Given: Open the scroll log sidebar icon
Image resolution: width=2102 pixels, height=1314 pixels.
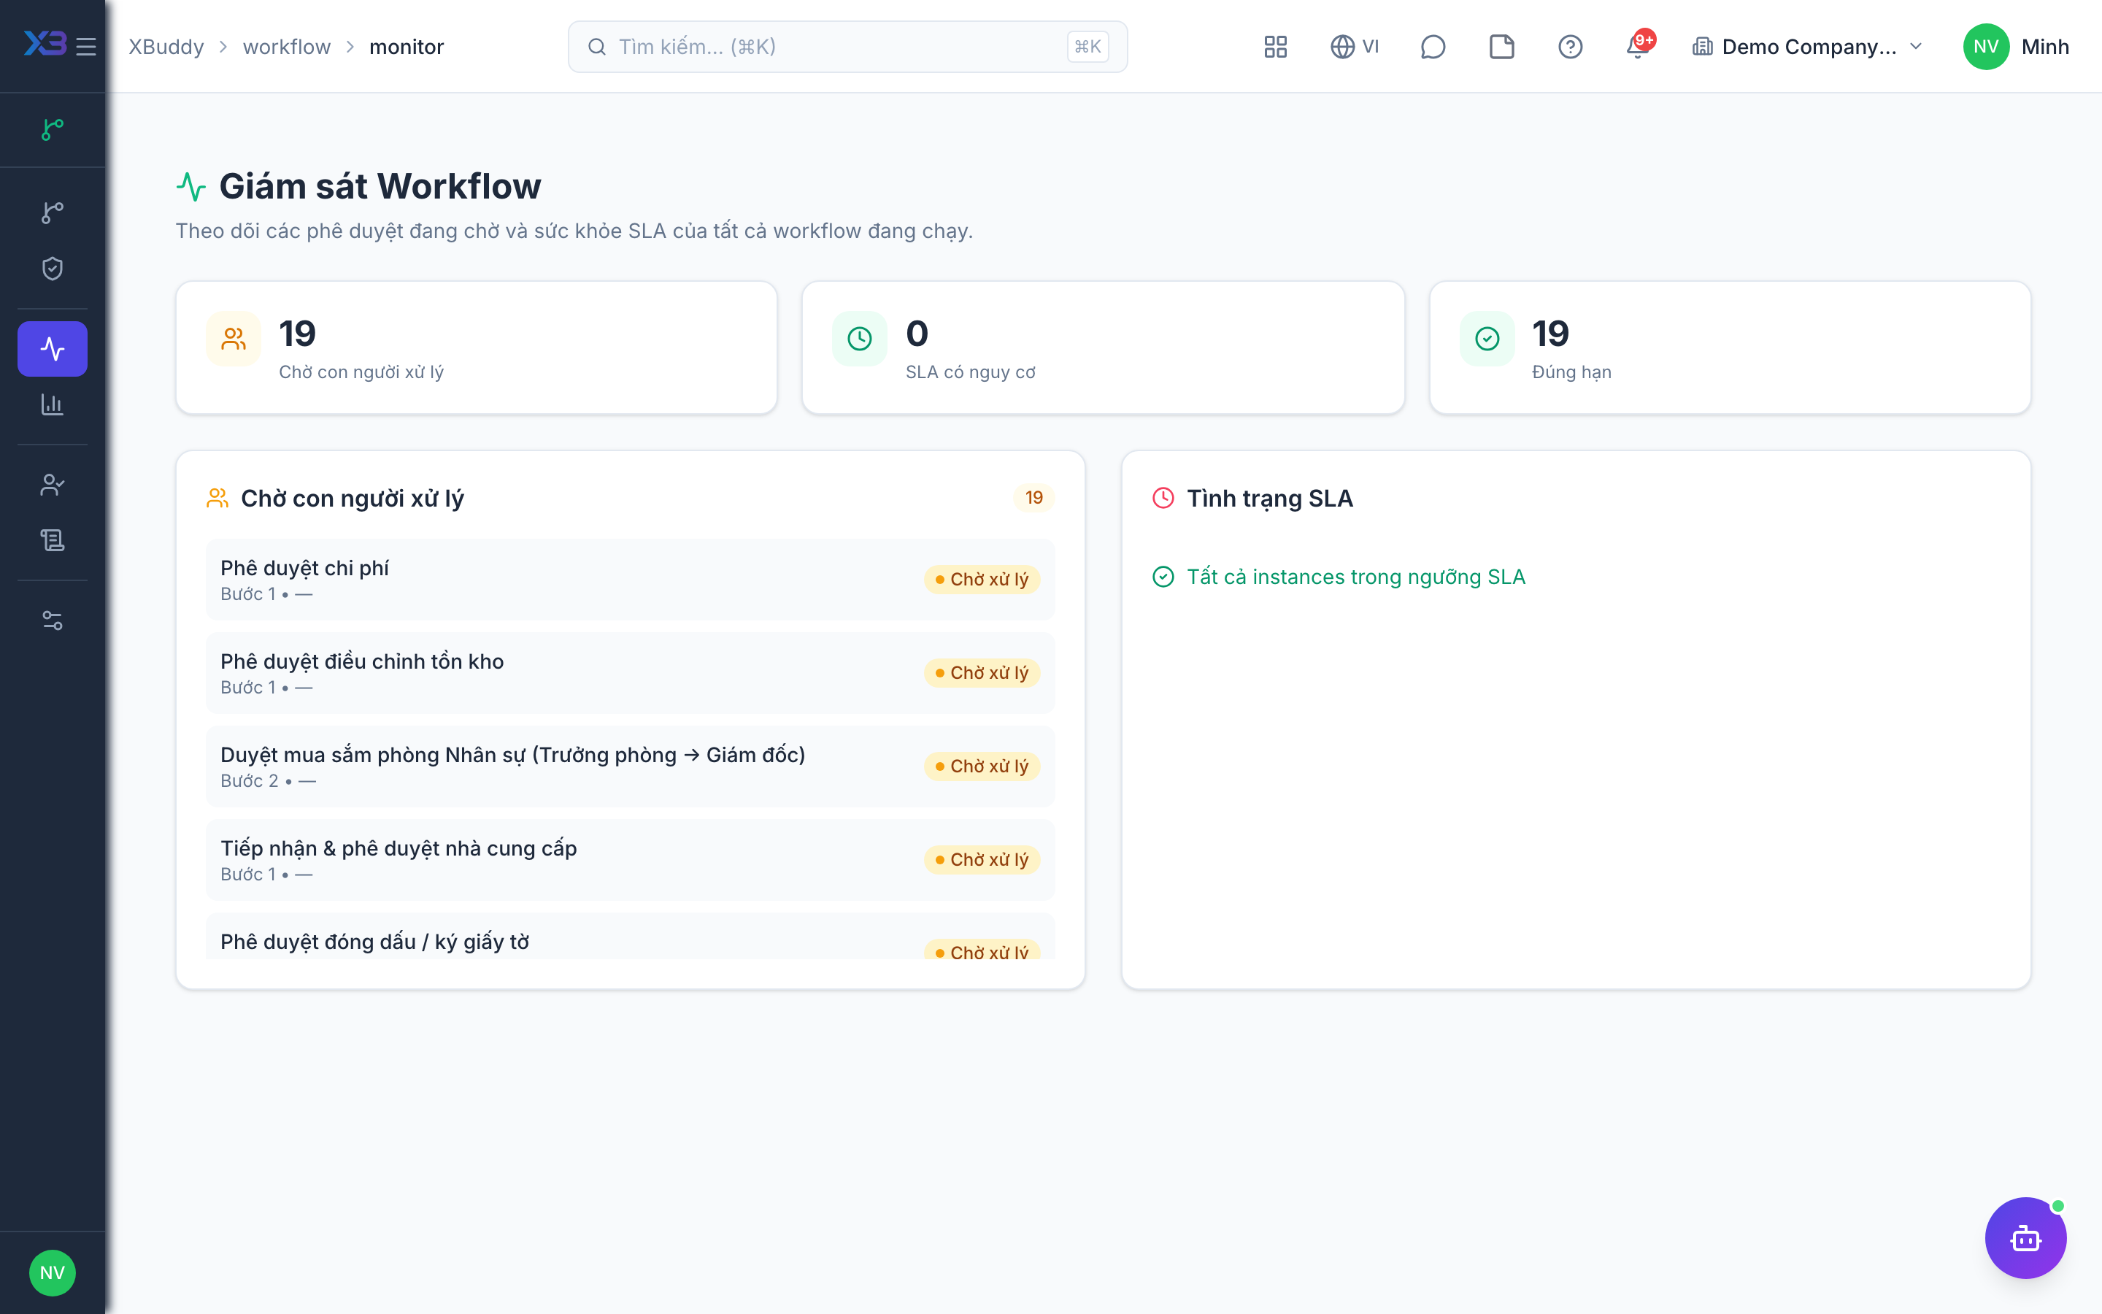Looking at the screenshot, I should click(52, 540).
